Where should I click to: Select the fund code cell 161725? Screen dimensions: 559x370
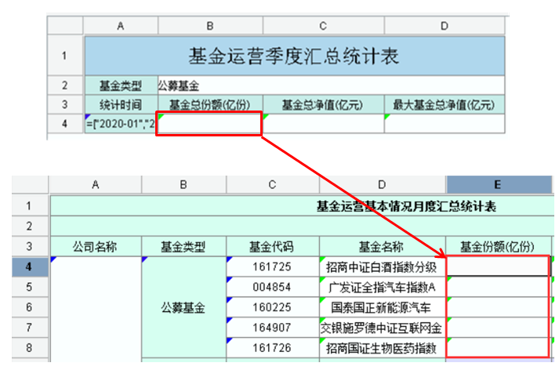click(x=272, y=267)
